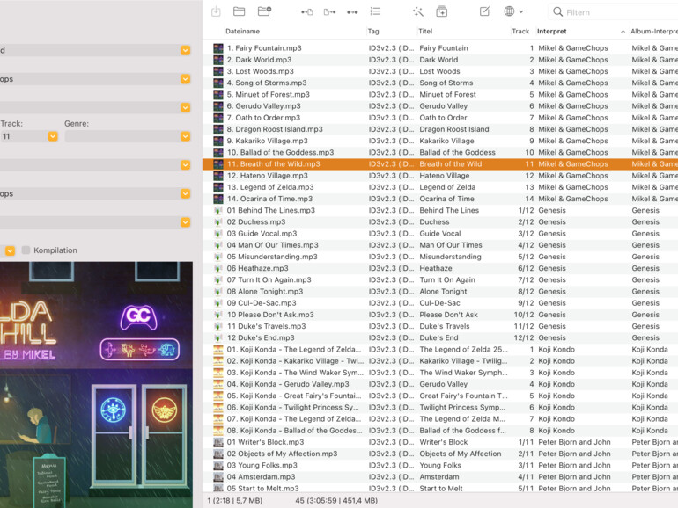Click the Zelda & Chill album cover artwork

[97, 385]
